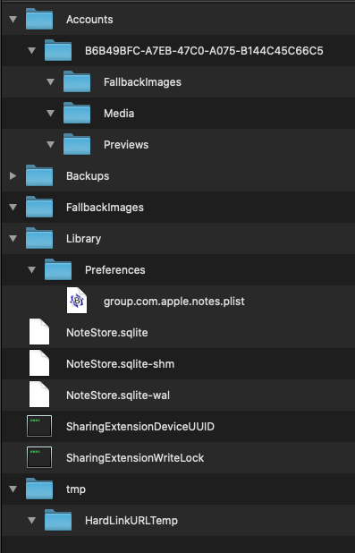355x553 pixels.
Task: Collapse the Accounts folder disclosure triangle
Action: pos(13,19)
